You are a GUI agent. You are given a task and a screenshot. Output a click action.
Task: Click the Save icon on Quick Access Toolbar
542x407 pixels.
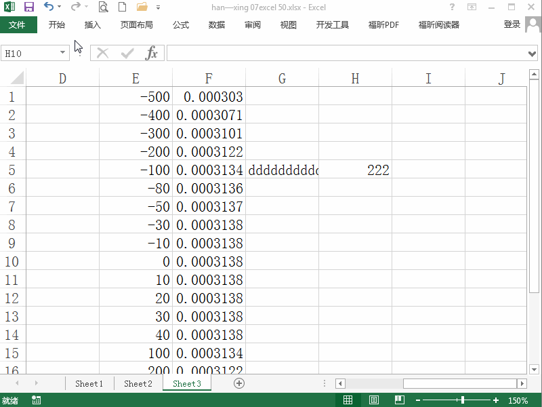[x=28, y=7]
